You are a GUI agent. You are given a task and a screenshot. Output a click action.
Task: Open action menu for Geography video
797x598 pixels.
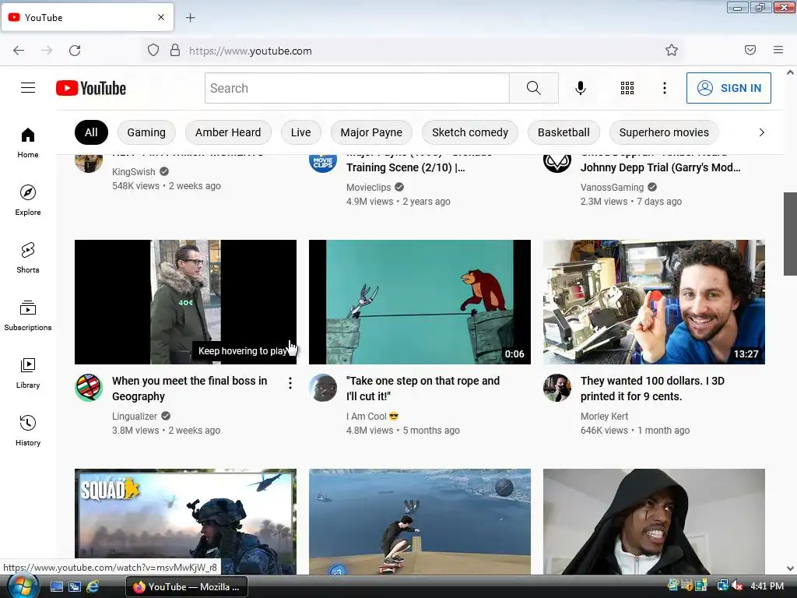pos(290,383)
